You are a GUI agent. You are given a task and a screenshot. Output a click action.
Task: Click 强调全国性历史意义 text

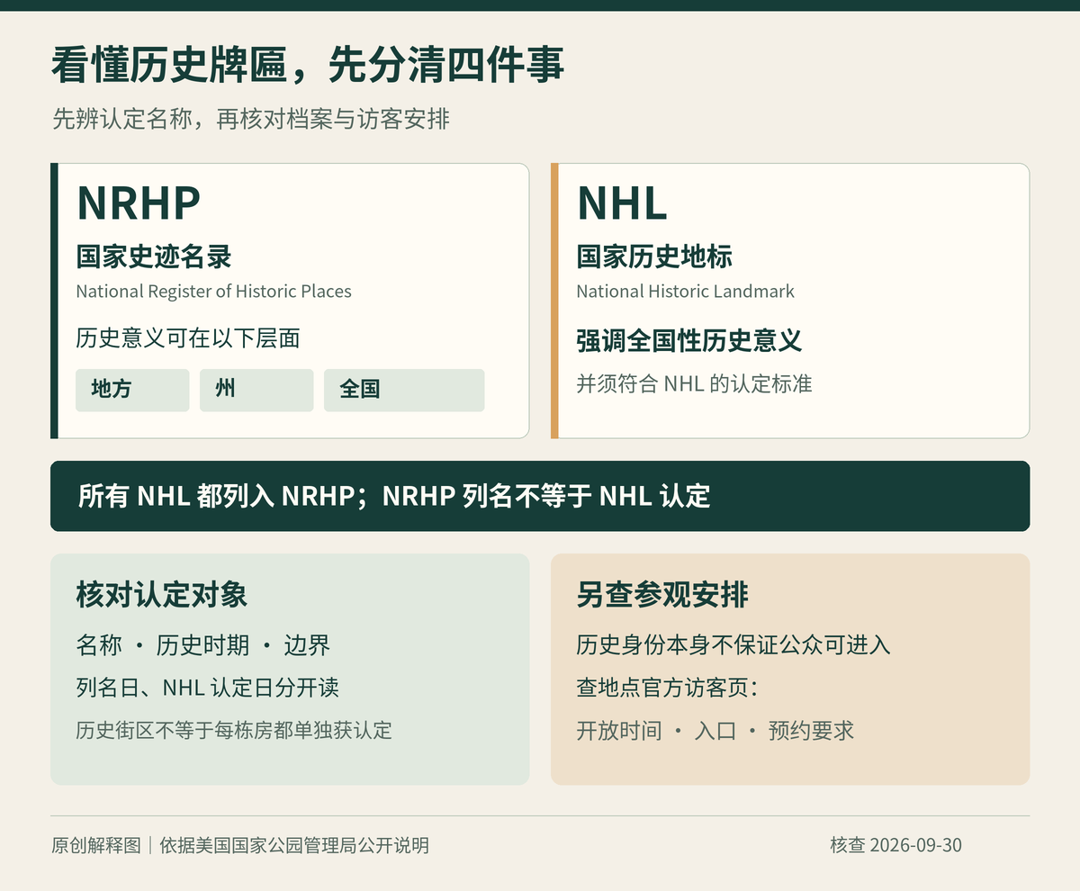(x=689, y=341)
